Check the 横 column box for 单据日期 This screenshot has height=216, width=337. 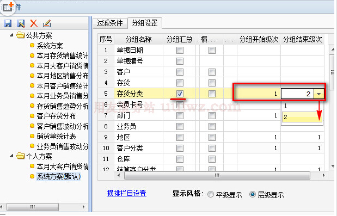coord(212,50)
